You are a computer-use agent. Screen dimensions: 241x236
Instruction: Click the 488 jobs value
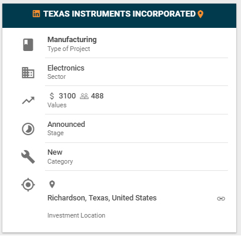coord(97,96)
